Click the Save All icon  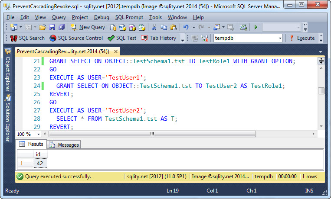pos(61,27)
